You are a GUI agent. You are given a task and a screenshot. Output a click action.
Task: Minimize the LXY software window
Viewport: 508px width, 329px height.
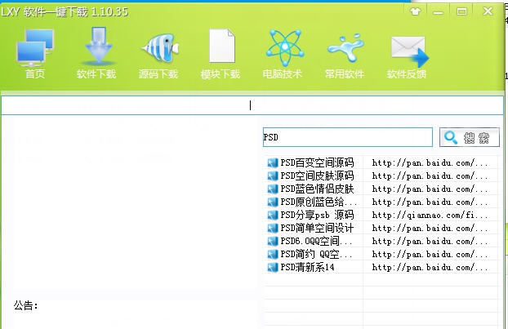tap(439, 12)
